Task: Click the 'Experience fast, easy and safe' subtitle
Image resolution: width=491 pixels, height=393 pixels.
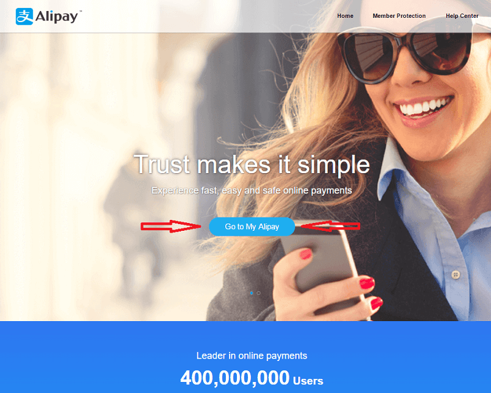Action: 252,190
